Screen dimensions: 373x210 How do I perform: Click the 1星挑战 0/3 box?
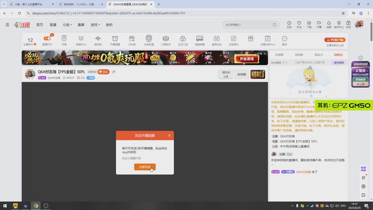(226, 74)
